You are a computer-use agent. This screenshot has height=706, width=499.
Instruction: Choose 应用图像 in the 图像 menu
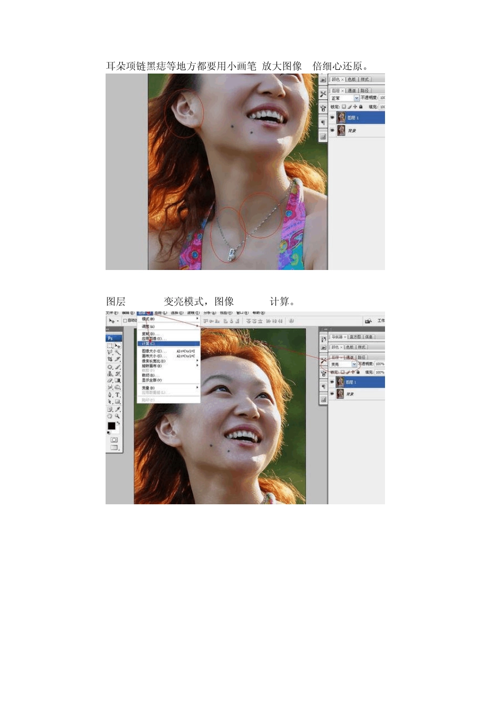click(x=169, y=339)
